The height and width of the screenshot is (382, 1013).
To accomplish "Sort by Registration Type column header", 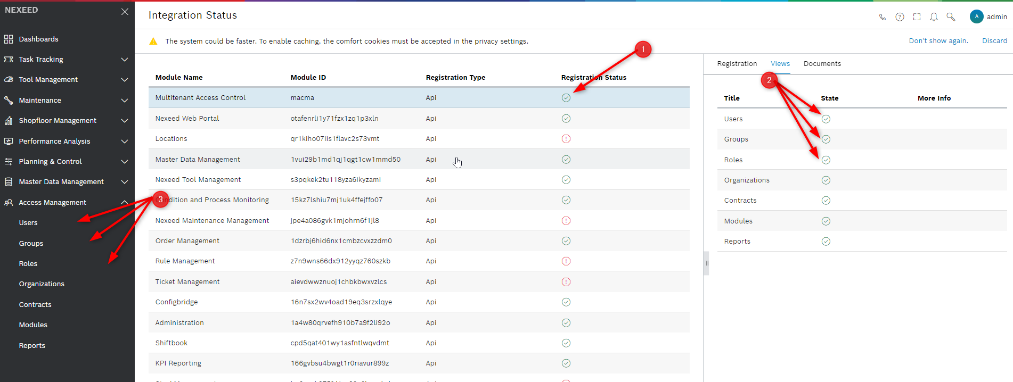I will (455, 78).
